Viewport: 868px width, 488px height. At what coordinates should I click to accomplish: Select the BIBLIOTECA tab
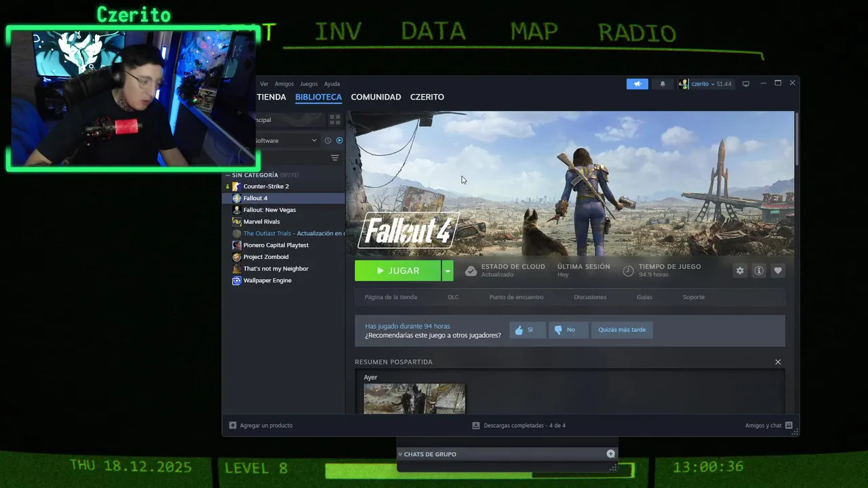319,97
